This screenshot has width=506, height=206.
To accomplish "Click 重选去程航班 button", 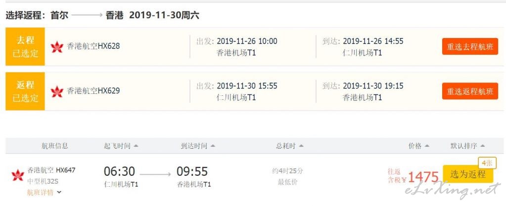I will click(x=470, y=46).
